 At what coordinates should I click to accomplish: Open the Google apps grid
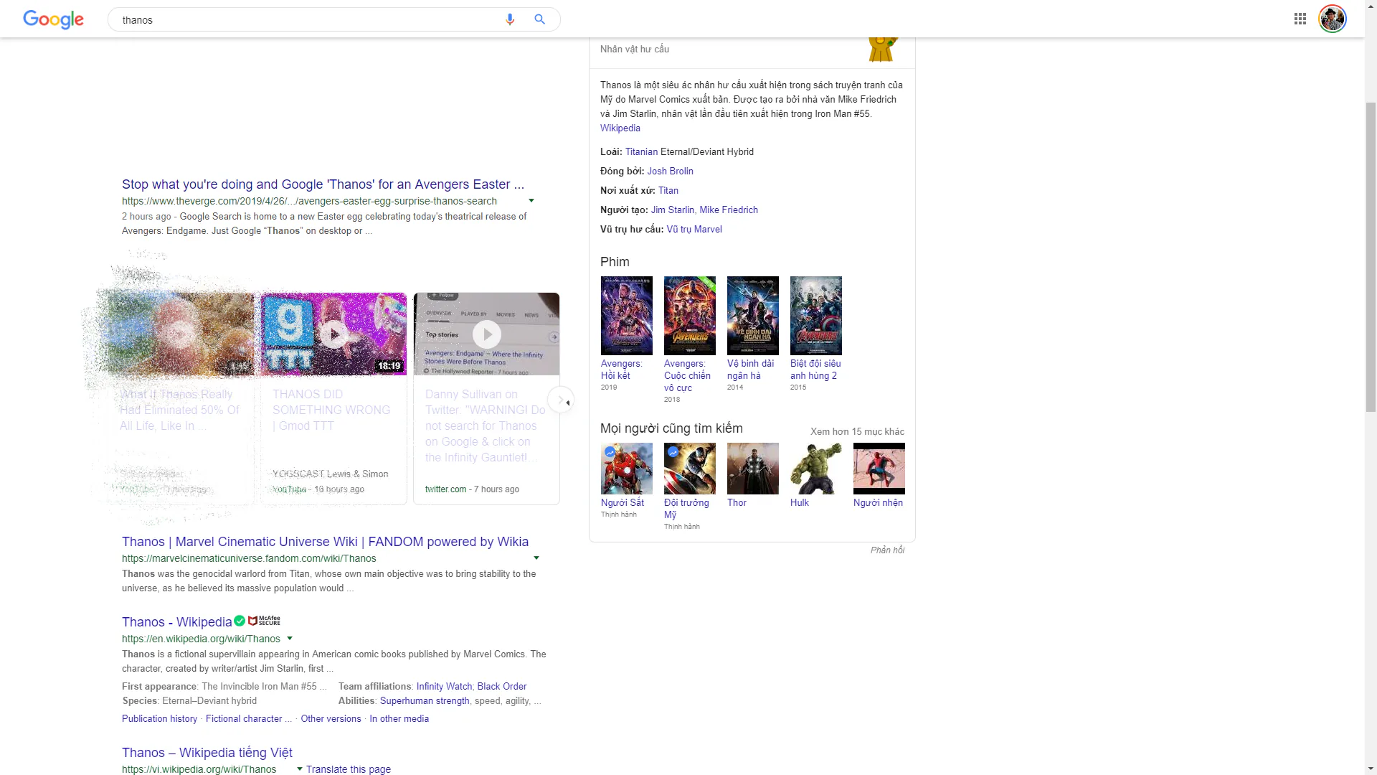1300,19
